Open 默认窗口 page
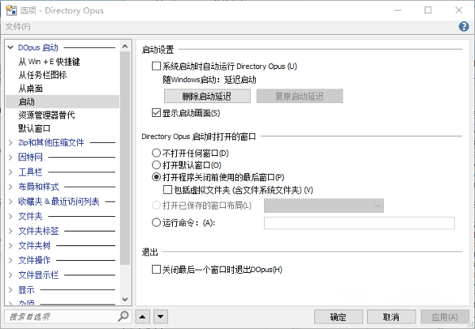Screen dimensions: 475x329 pos(34,128)
